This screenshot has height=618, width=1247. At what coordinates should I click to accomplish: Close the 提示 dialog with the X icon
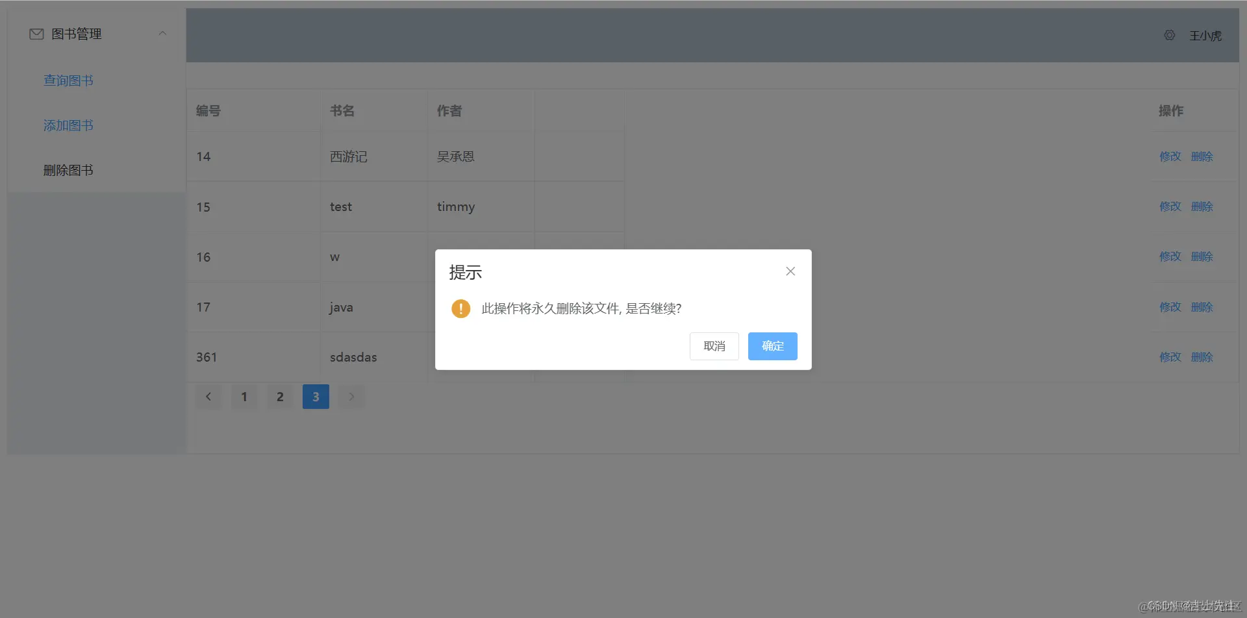[x=790, y=271]
